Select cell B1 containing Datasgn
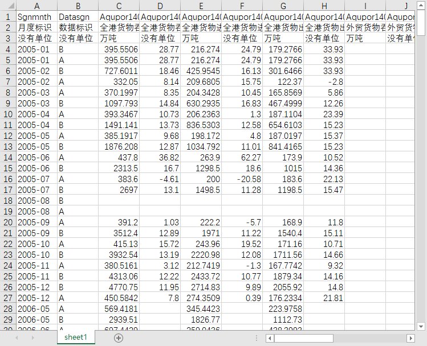 (x=78, y=17)
